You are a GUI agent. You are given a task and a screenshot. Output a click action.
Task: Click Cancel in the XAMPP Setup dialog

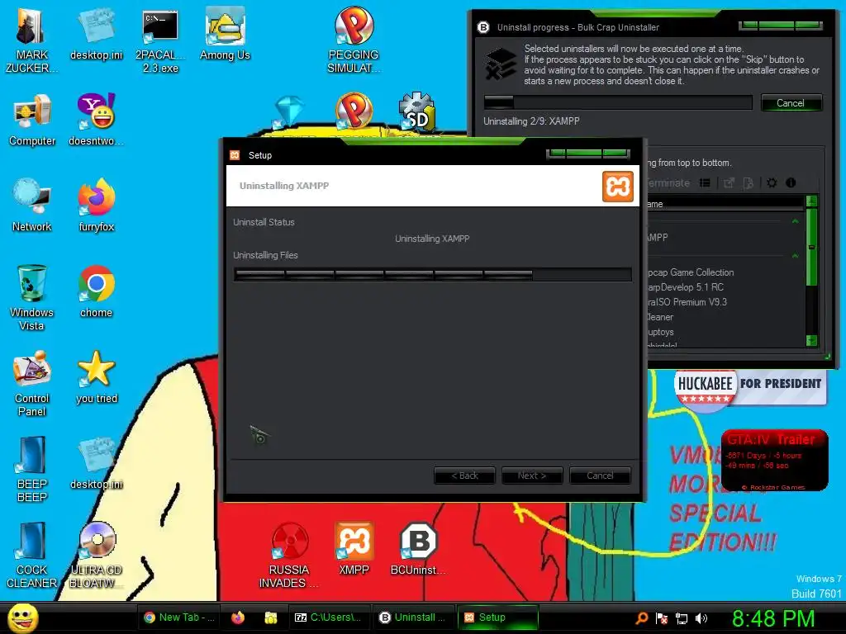coord(600,475)
